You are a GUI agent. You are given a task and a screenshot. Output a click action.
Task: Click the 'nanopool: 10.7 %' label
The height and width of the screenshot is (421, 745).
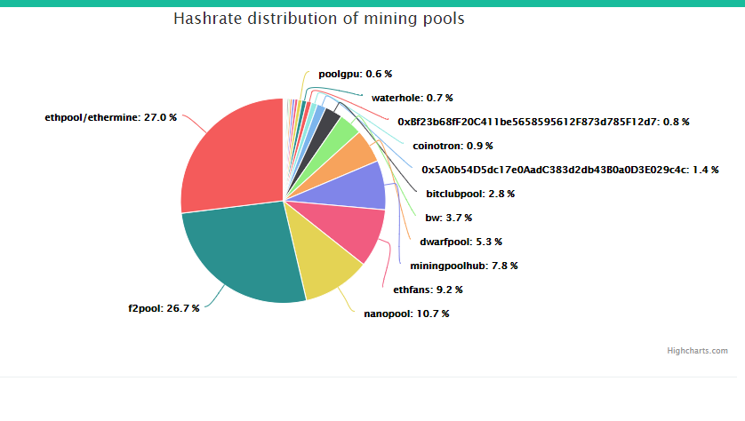click(406, 314)
